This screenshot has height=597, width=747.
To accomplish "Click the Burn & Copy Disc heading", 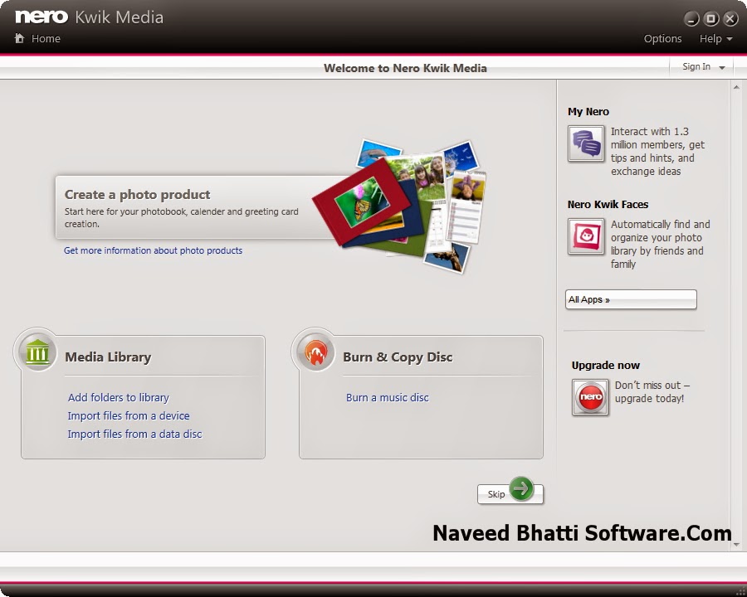I will pos(398,357).
